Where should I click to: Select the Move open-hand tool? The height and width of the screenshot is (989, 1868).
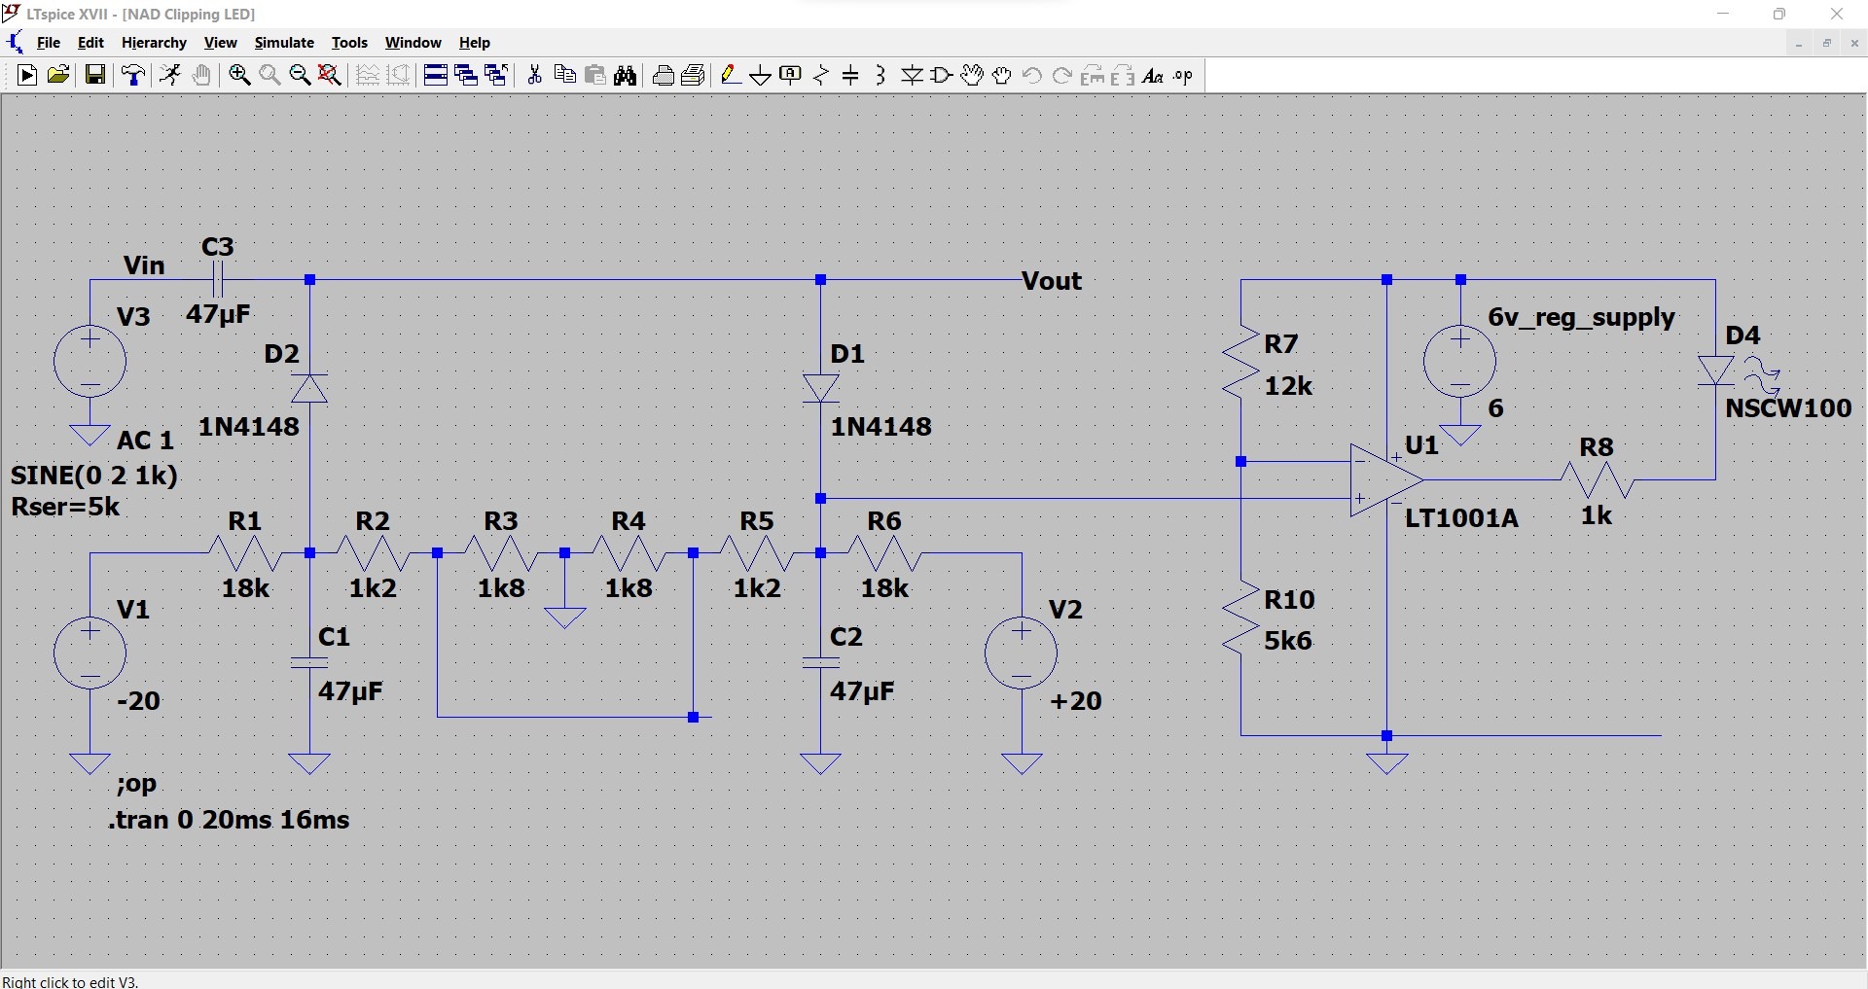point(972,76)
